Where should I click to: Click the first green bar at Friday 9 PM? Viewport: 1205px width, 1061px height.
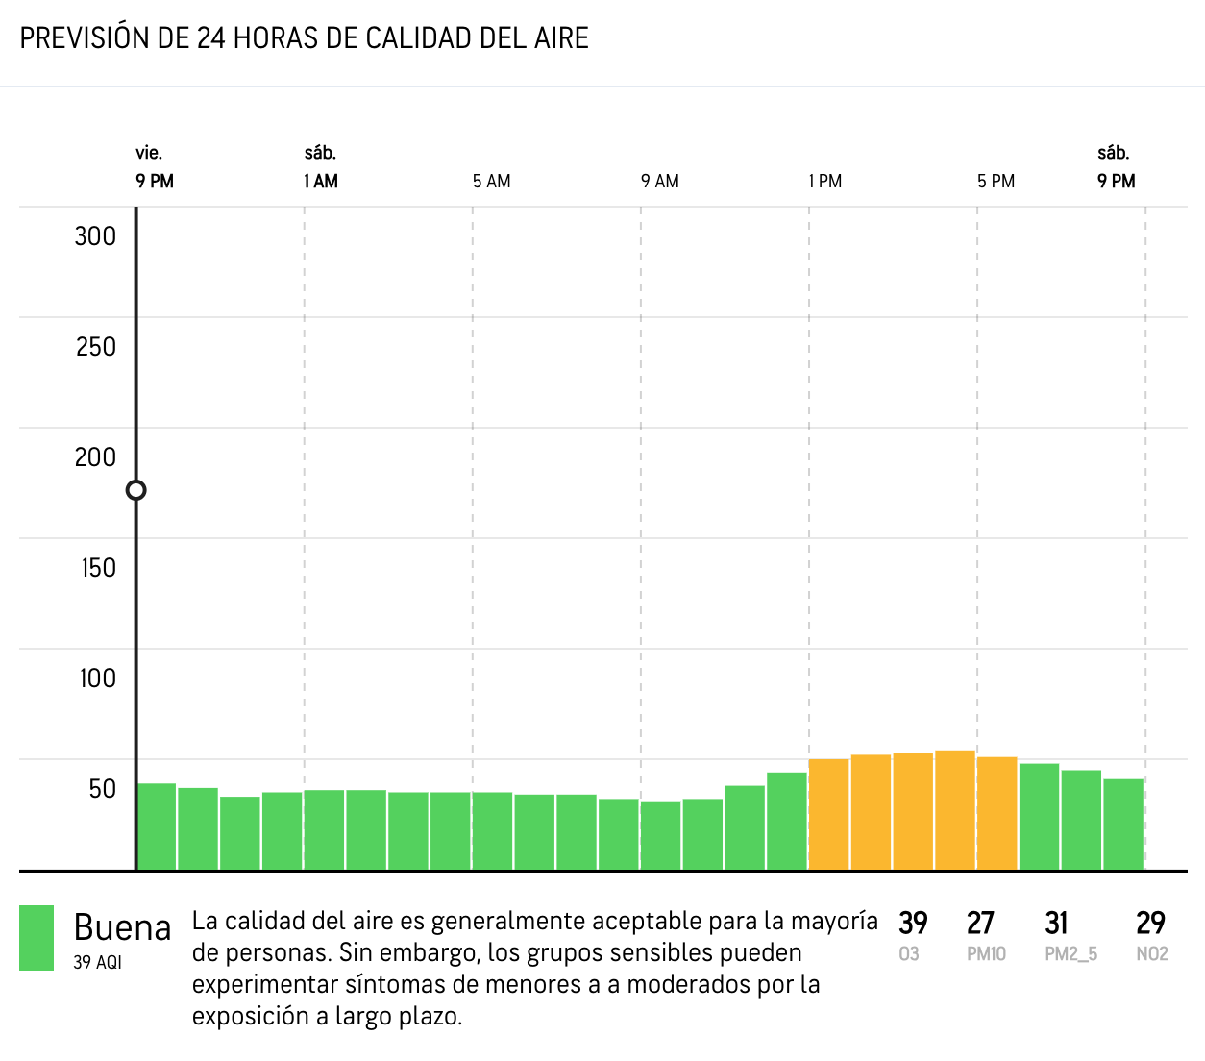click(157, 827)
